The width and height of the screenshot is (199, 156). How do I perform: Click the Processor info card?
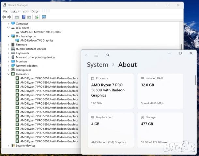(x=111, y=91)
